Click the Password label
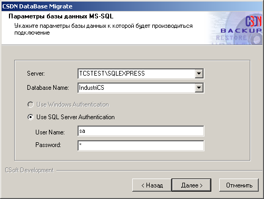 48,145
